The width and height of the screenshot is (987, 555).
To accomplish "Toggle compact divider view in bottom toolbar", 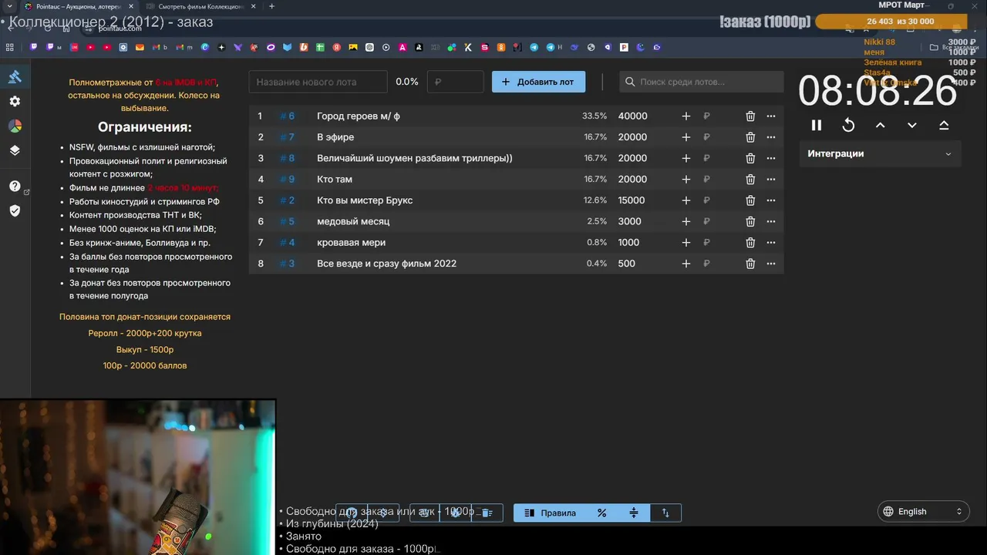I will tap(634, 513).
